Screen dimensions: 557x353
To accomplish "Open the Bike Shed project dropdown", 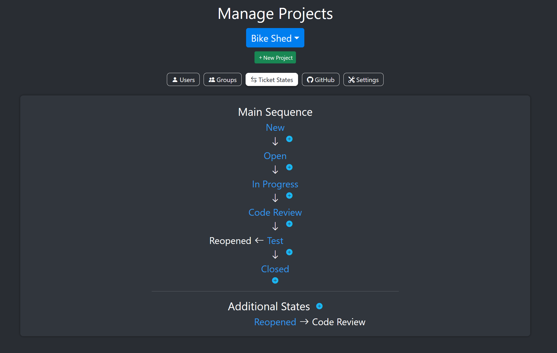I will click(275, 38).
